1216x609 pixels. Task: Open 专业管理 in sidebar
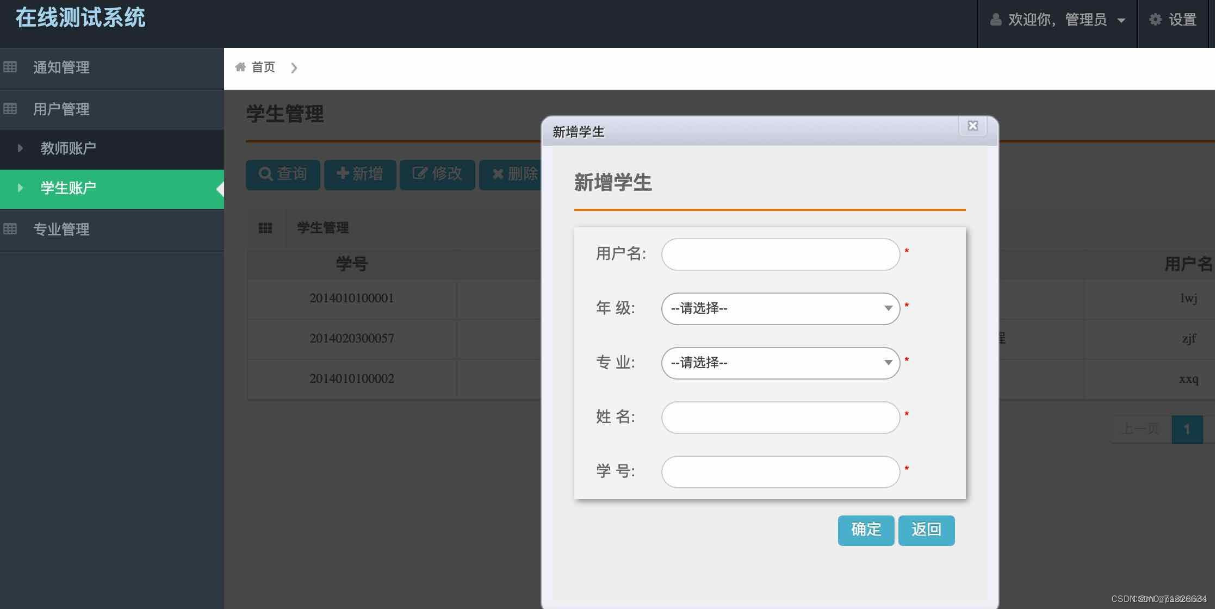(x=112, y=229)
